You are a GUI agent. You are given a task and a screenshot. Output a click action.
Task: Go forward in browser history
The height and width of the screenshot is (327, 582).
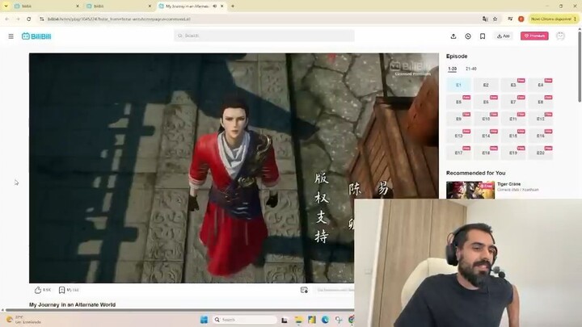18,19
